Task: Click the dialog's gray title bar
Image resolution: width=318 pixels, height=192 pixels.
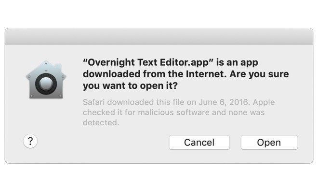Action: coord(159,36)
